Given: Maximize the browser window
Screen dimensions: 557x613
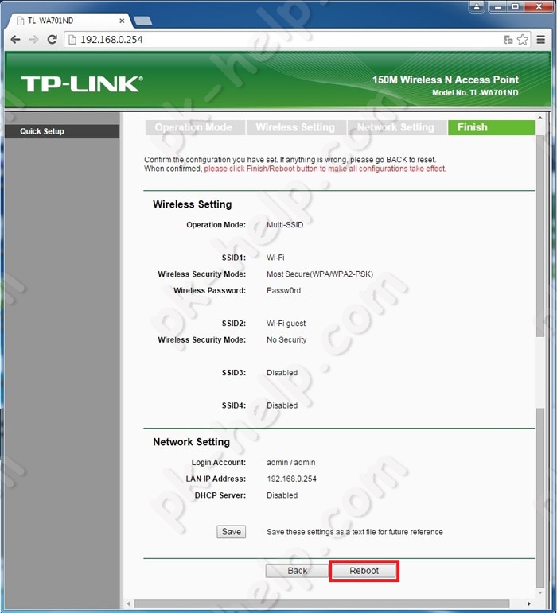Looking at the screenshot, I should pos(516,6).
